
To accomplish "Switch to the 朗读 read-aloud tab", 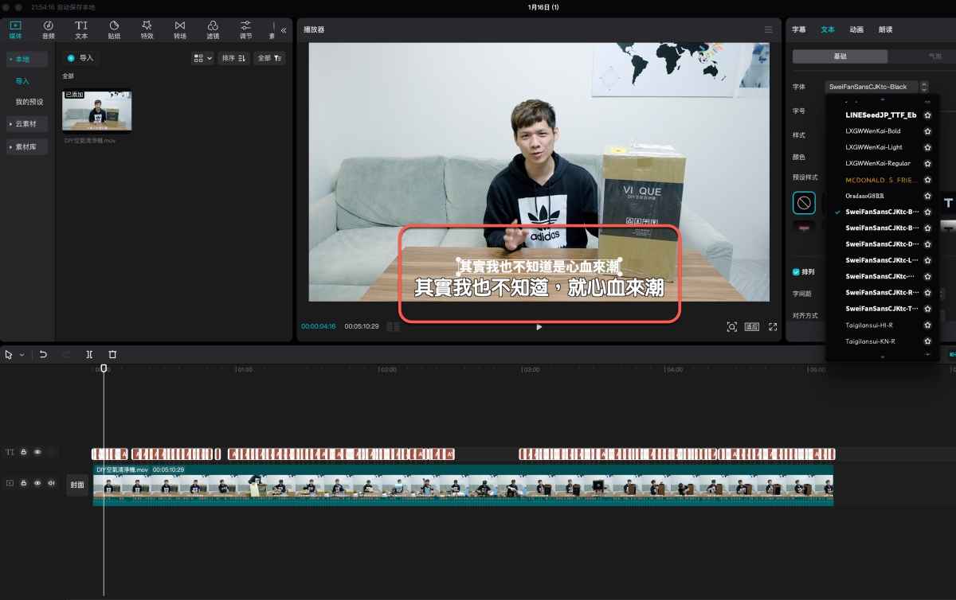I will tap(885, 29).
